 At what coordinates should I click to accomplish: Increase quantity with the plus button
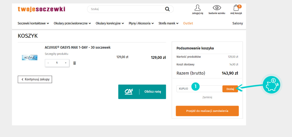[x=66, y=63]
